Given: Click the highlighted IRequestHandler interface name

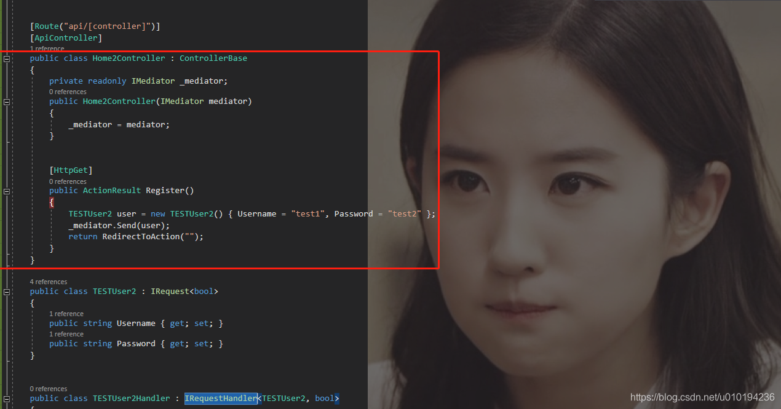Looking at the screenshot, I should 221,399.
